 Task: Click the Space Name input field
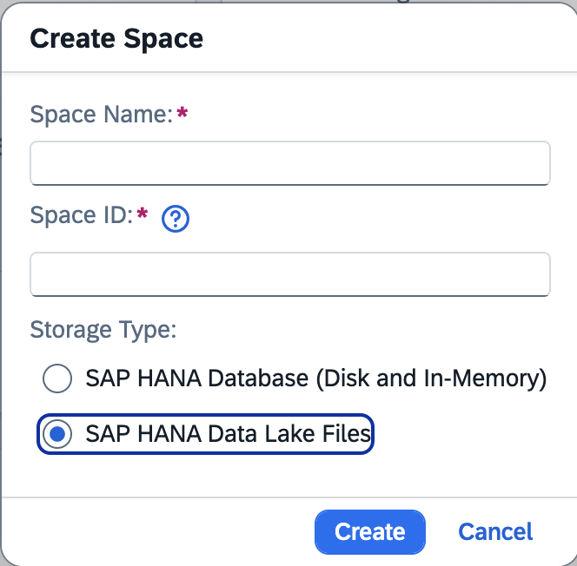(x=290, y=163)
